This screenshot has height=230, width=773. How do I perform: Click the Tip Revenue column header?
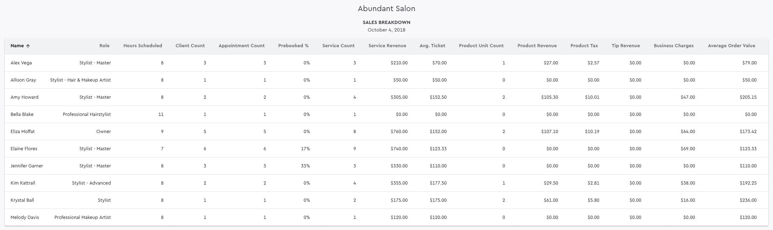coord(625,46)
